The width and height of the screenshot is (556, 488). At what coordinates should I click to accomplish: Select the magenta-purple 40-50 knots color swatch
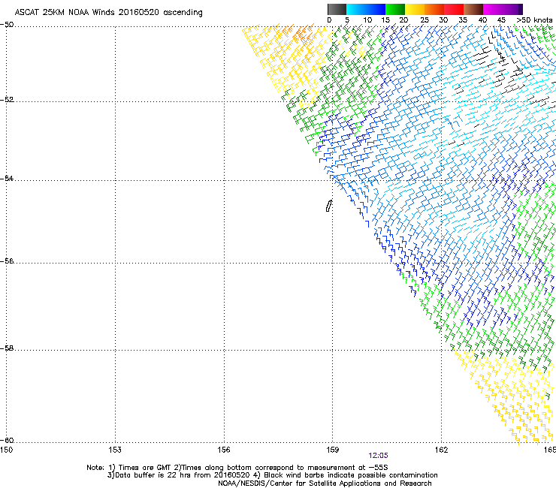pos(503,9)
